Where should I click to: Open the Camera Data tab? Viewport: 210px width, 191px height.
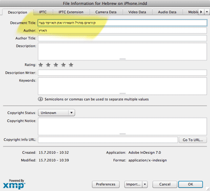click(106, 12)
